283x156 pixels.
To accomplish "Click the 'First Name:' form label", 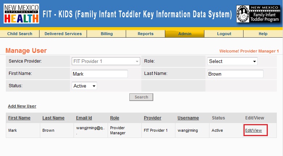I will tap(20, 73).
